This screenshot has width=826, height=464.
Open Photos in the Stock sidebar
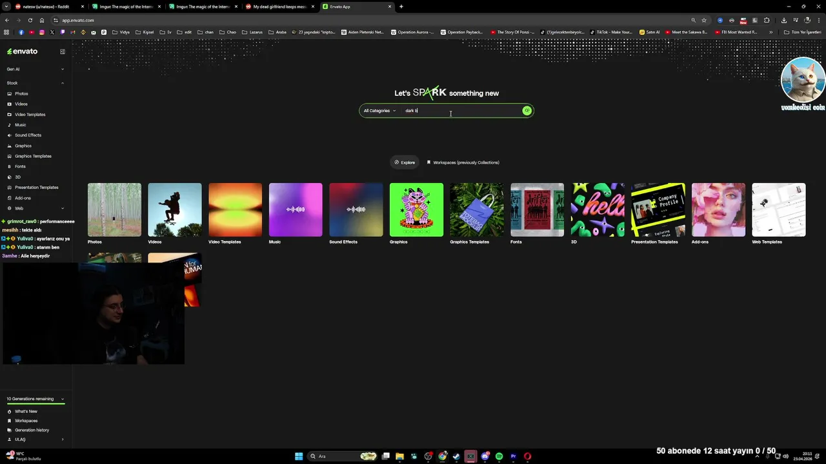point(17,93)
